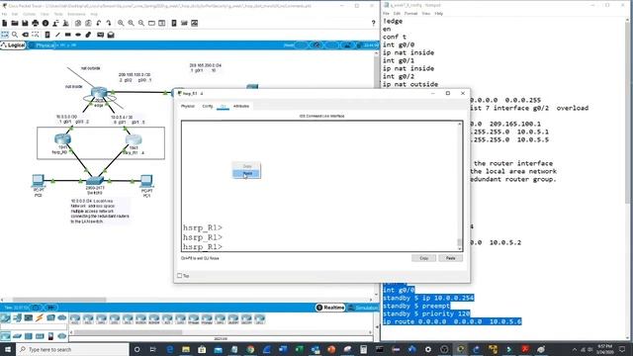Choose Paste in the CLI context menu

click(247, 174)
